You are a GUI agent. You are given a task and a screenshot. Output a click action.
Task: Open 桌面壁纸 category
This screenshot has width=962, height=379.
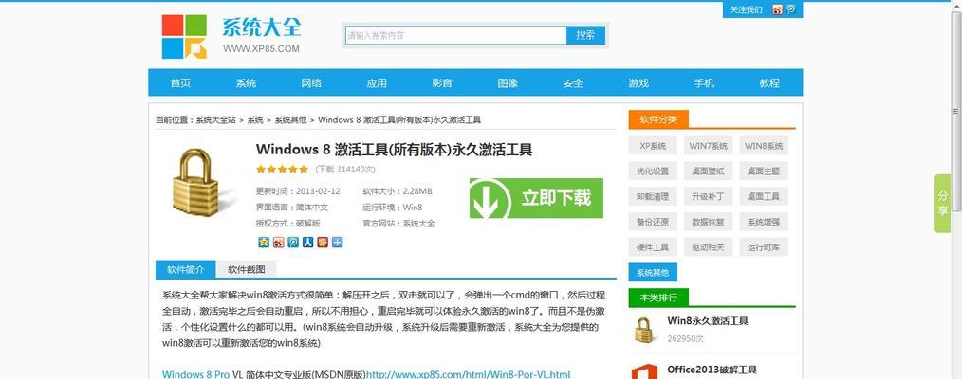coord(708,171)
